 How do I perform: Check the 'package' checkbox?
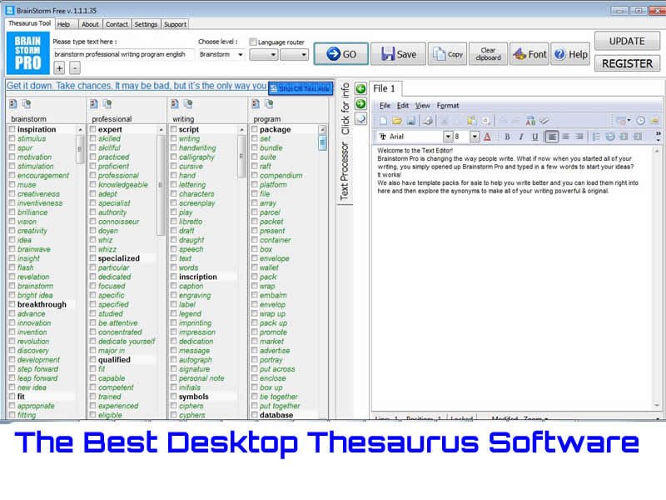click(255, 129)
